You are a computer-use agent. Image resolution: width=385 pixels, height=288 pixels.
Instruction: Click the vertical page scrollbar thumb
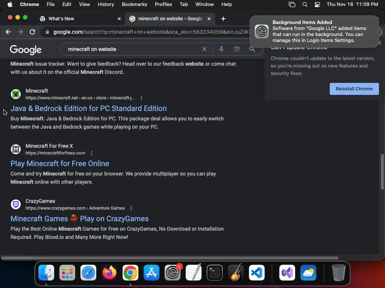click(x=382, y=172)
